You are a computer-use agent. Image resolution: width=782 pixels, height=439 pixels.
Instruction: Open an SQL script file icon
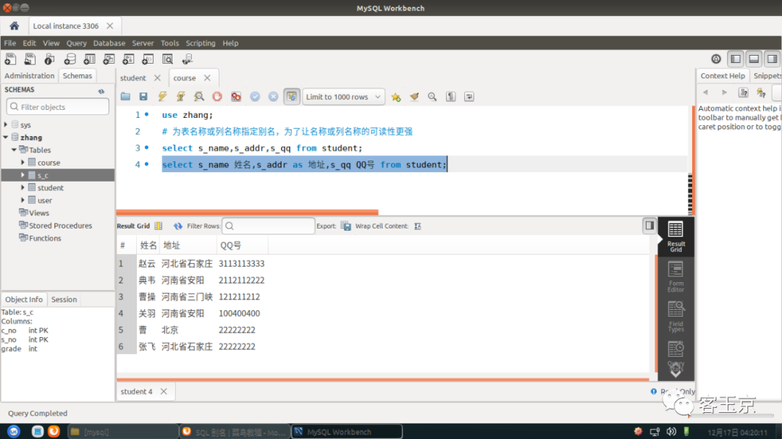click(30, 59)
